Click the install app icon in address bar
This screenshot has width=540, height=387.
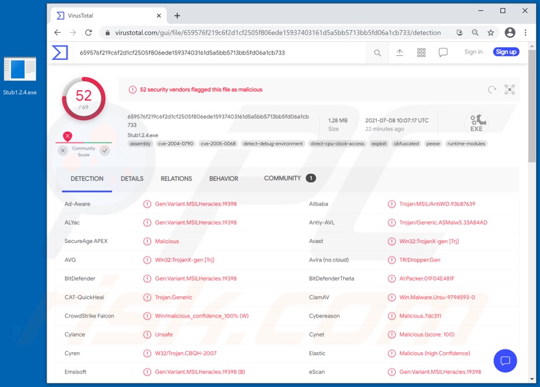(x=459, y=33)
